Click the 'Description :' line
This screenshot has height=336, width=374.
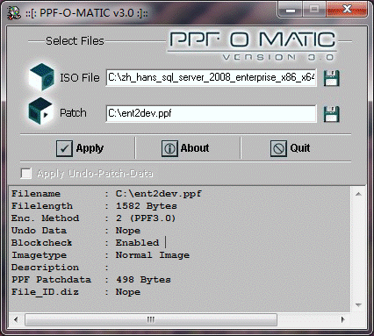pyautogui.click(x=60, y=268)
